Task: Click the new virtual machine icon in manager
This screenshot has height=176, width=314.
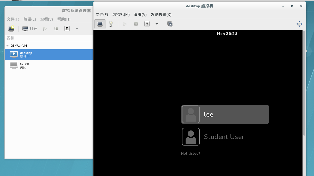Action: [11, 29]
